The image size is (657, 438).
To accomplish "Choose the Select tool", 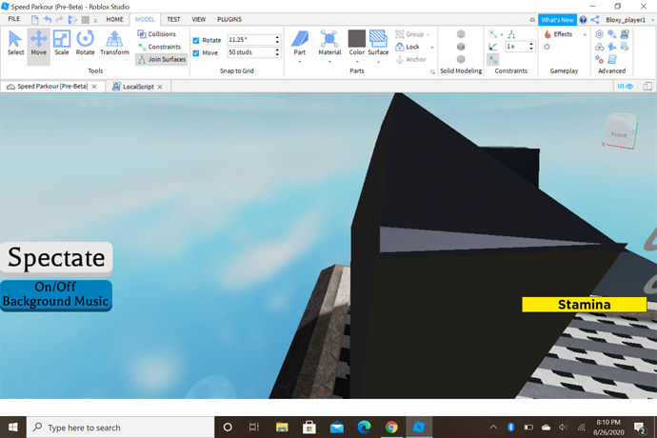I will [x=15, y=43].
